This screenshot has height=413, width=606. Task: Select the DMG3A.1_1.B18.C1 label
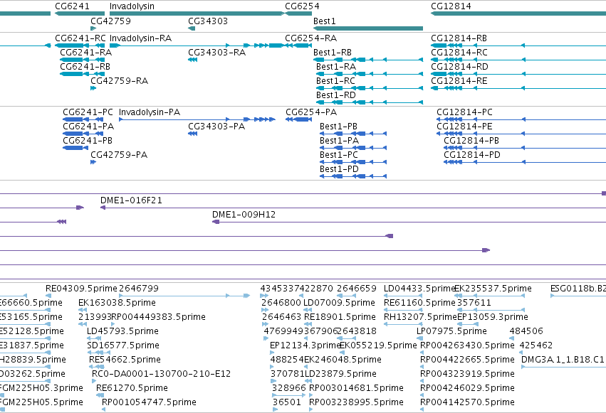563,360
